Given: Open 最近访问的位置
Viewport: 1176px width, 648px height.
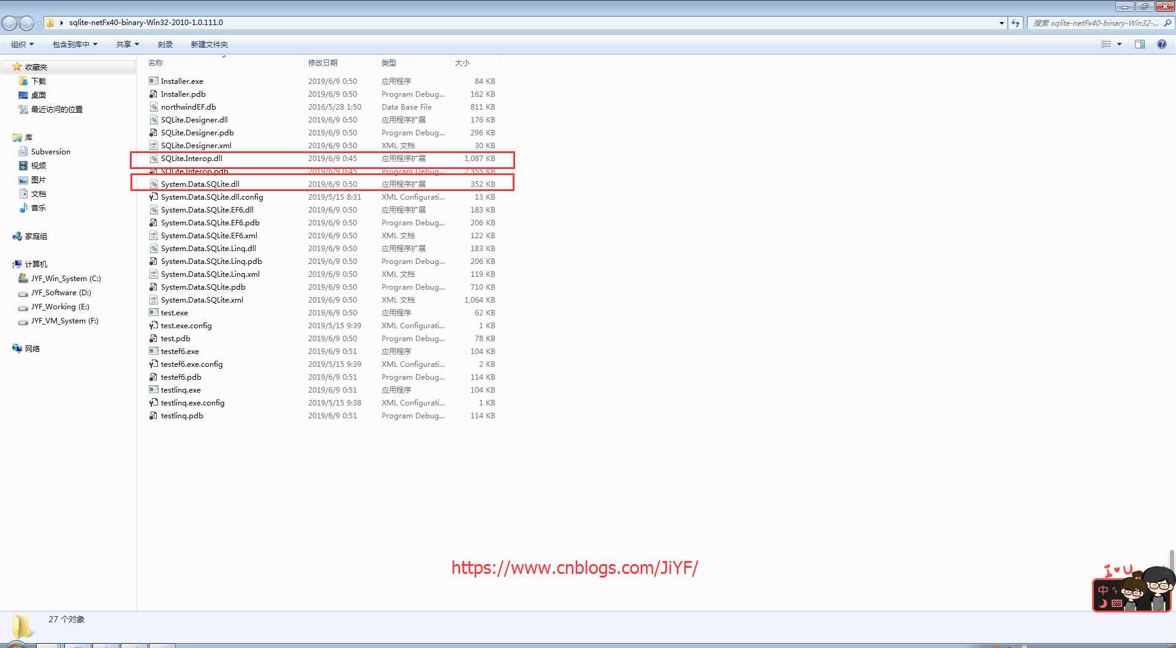Looking at the screenshot, I should 57,109.
